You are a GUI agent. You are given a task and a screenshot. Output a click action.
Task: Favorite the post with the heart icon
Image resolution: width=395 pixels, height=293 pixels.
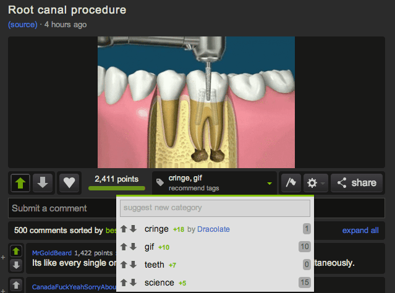pyautogui.click(x=69, y=183)
